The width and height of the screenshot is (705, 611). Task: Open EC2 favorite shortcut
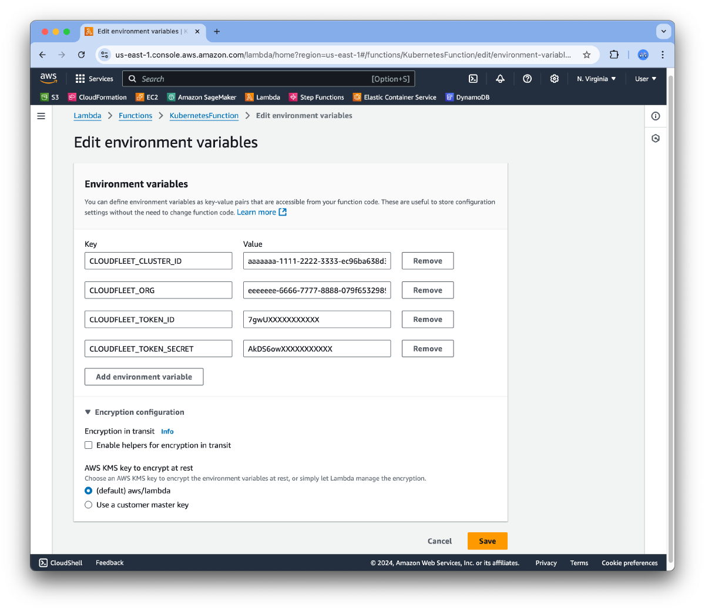click(147, 98)
